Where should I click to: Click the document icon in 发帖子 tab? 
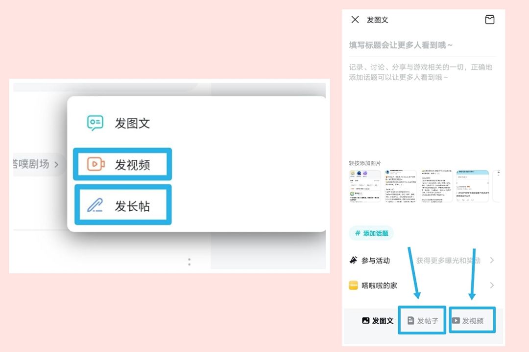point(410,320)
